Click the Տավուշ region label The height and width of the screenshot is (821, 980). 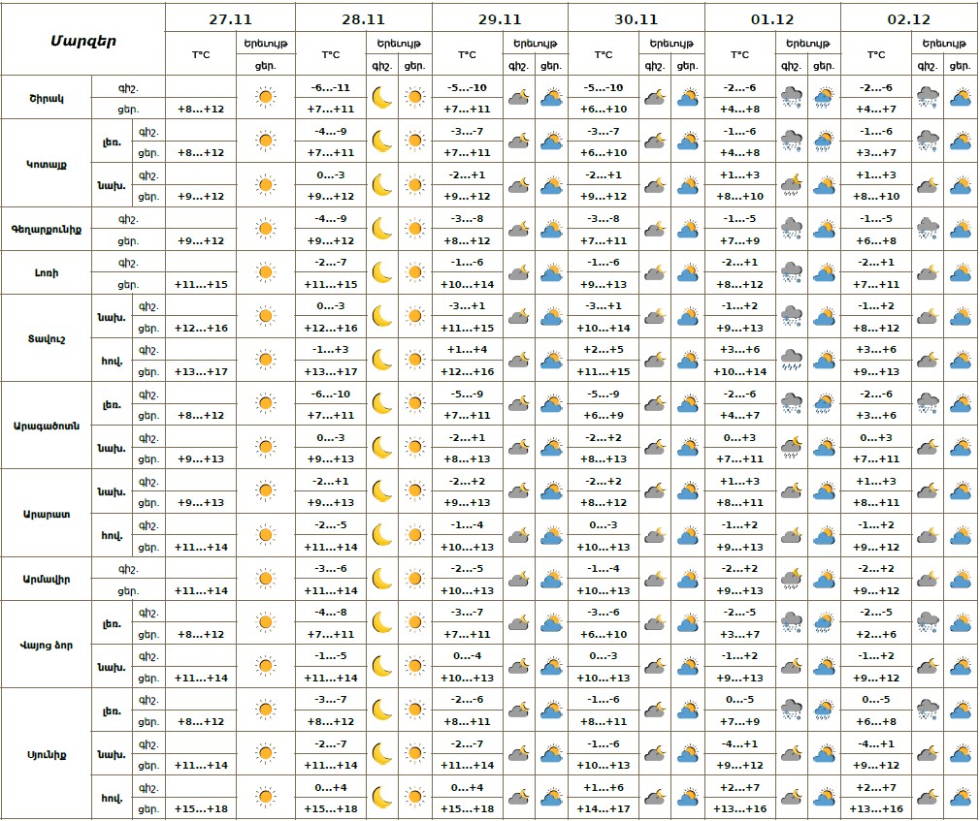(x=47, y=338)
